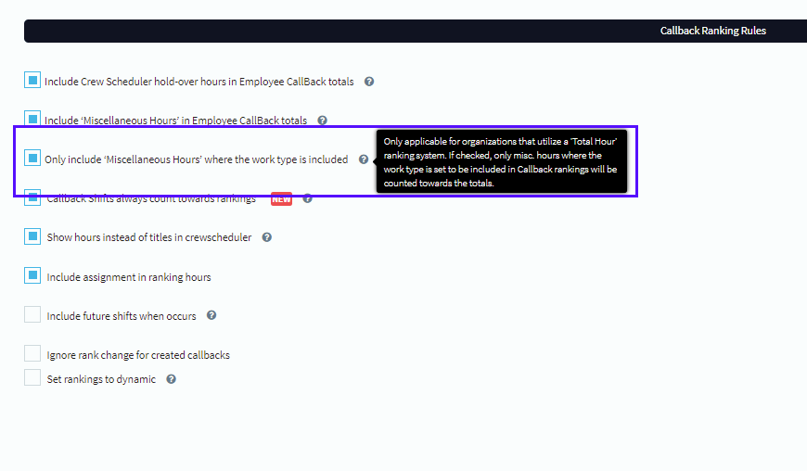
Task: Tick the checkbox for Ignore rank change
Action: (32, 354)
